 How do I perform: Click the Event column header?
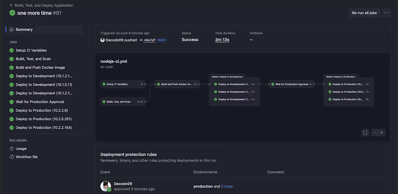coord(105,172)
